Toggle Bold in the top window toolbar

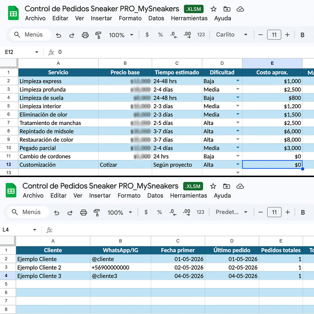click(x=302, y=35)
